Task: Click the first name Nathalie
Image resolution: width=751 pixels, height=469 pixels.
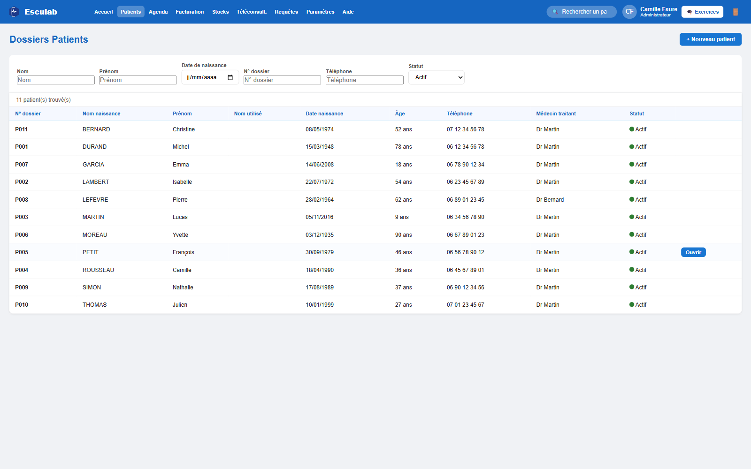Action: coord(183,287)
